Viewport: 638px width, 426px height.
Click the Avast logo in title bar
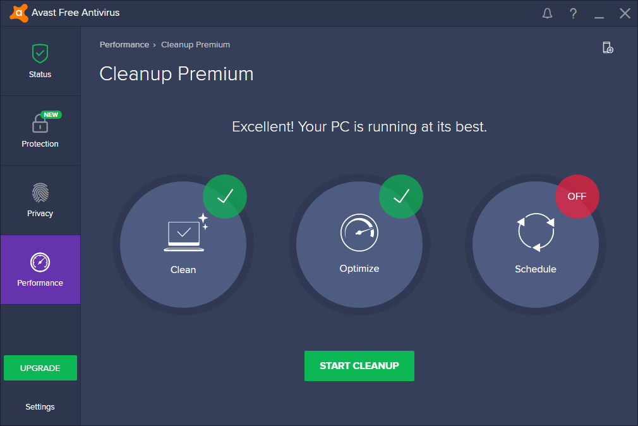tap(18, 13)
